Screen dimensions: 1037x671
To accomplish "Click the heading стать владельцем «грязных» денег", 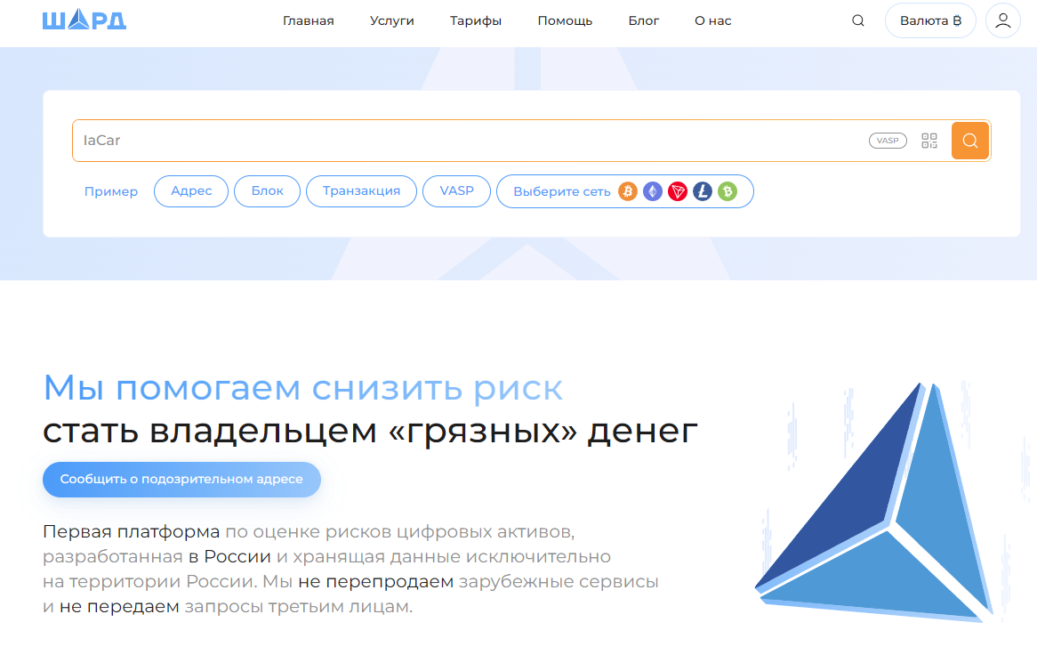I will [x=370, y=431].
